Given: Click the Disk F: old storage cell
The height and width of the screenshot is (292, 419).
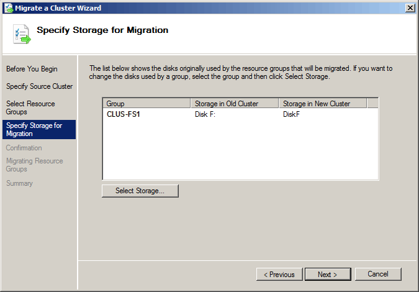Looking at the screenshot, I should click(205, 114).
